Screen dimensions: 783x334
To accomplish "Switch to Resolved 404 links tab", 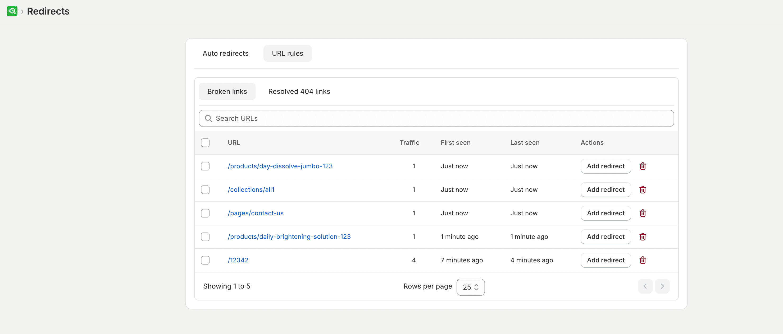I will pos(299,91).
